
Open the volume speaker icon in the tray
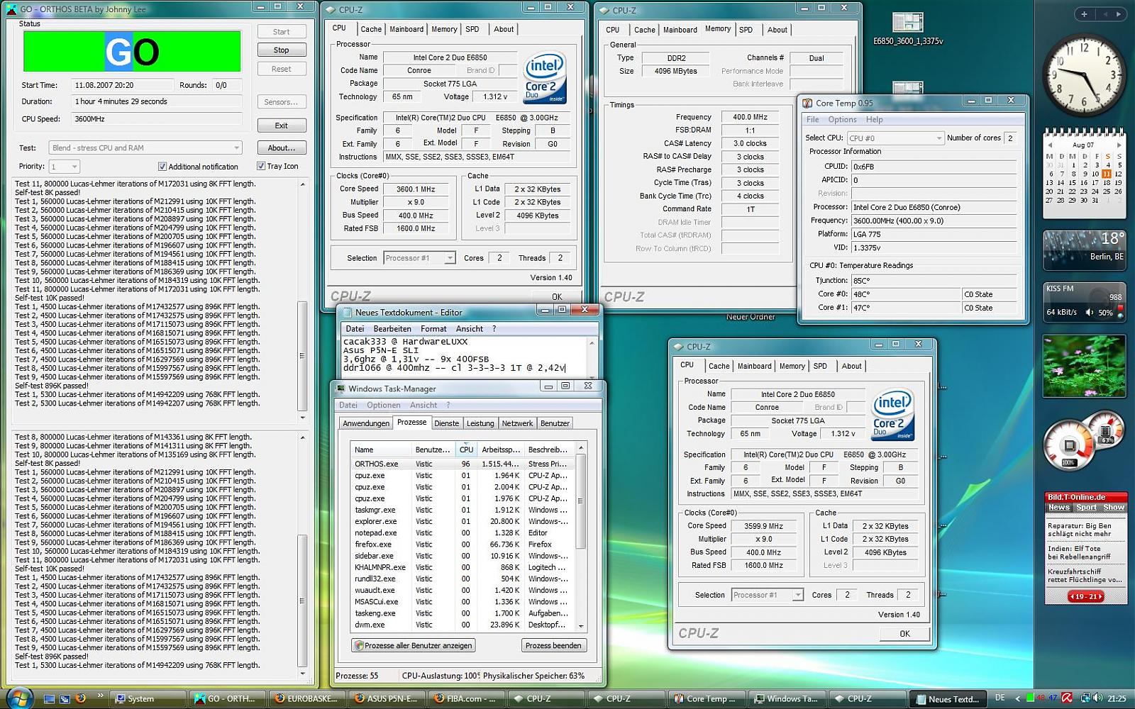click(x=1098, y=698)
